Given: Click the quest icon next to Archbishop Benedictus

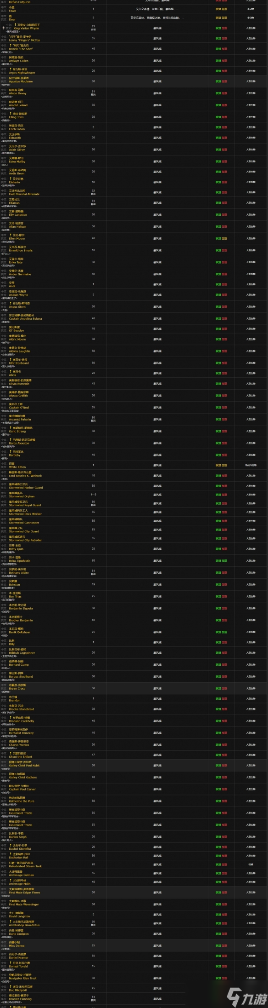Looking at the screenshot, I should coord(11,922).
